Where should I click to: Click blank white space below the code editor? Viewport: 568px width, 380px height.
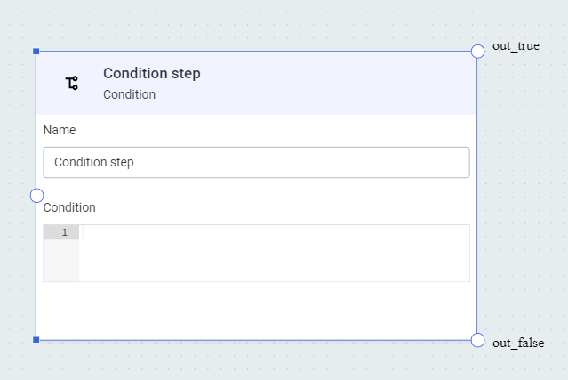(x=256, y=311)
